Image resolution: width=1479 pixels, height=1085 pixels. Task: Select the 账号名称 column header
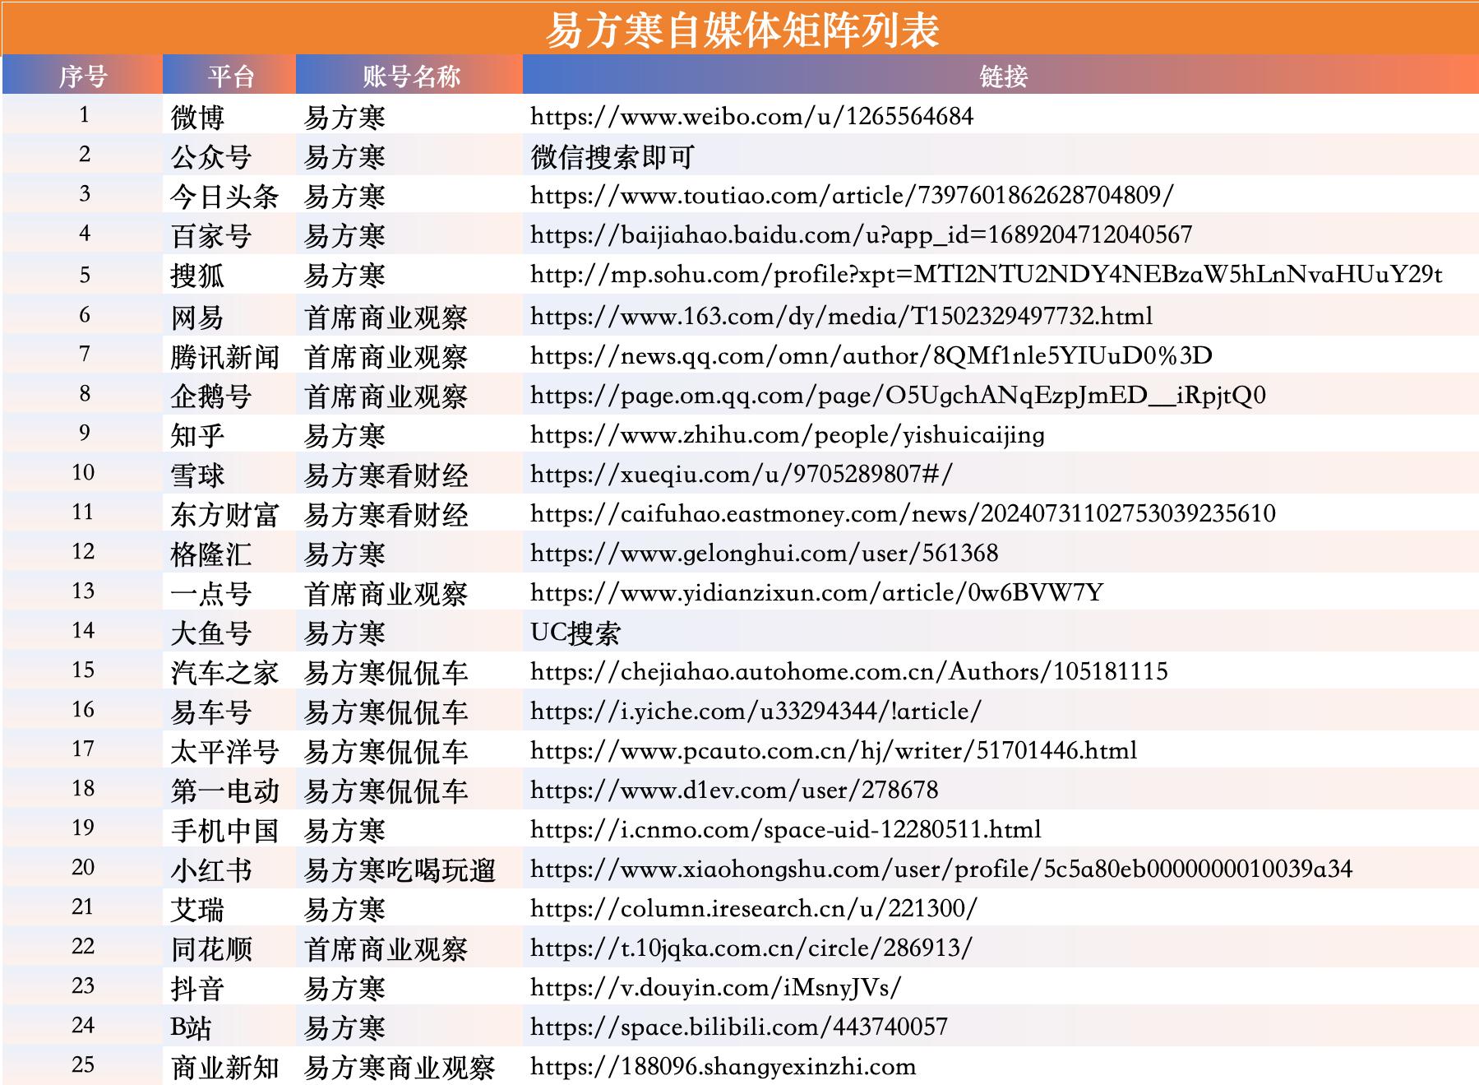pos(410,77)
